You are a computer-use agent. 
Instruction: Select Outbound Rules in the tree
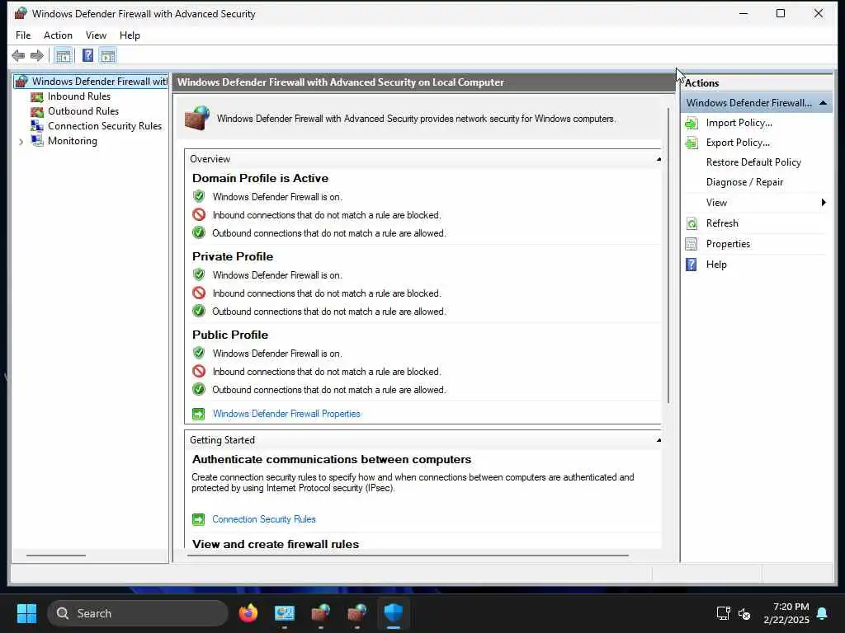pyautogui.click(x=83, y=111)
